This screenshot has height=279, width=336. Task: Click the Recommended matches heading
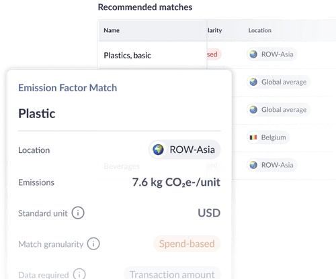coord(145,7)
